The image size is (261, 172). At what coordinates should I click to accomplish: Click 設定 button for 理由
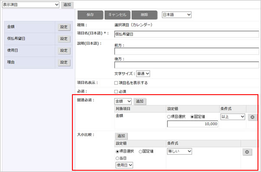64,62
